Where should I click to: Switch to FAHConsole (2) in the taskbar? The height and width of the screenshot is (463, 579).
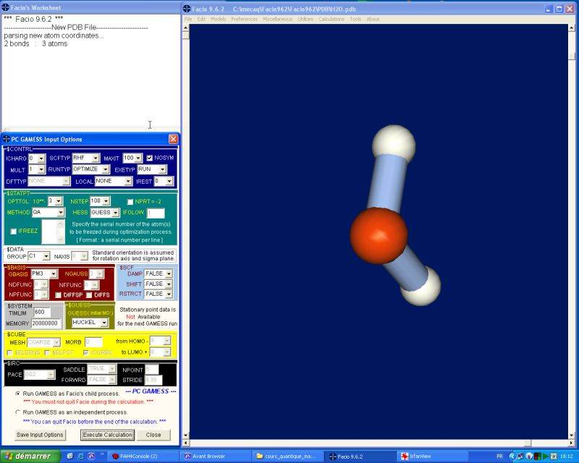pyautogui.click(x=142, y=456)
